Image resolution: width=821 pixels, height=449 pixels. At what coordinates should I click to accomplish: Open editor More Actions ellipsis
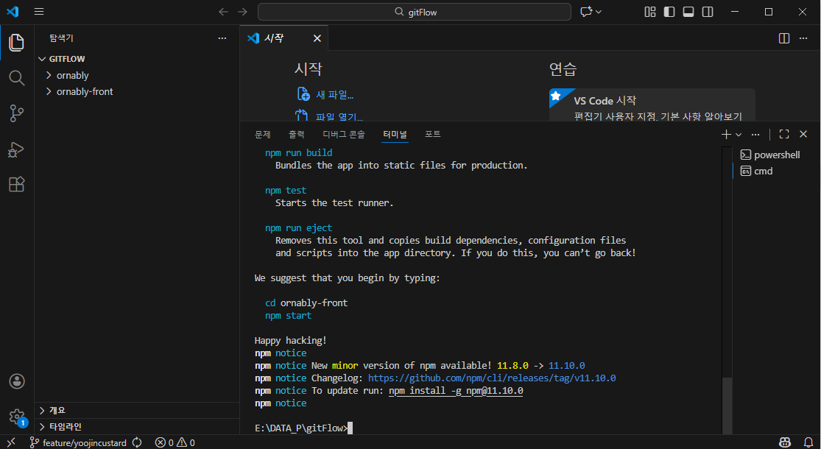pyautogui.click(x=803, y=38)
